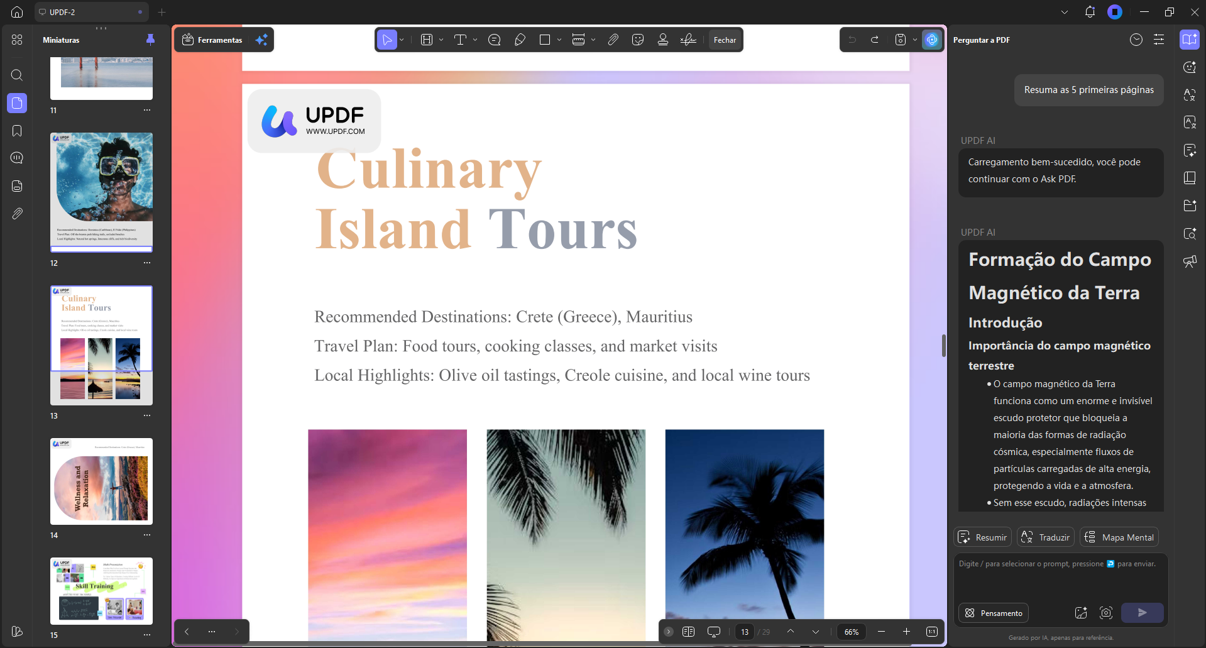The height and width of the screenshot is (648, 1206).
Task: Open options menu for thumbnail 15
Action: (x=147, y=635)
